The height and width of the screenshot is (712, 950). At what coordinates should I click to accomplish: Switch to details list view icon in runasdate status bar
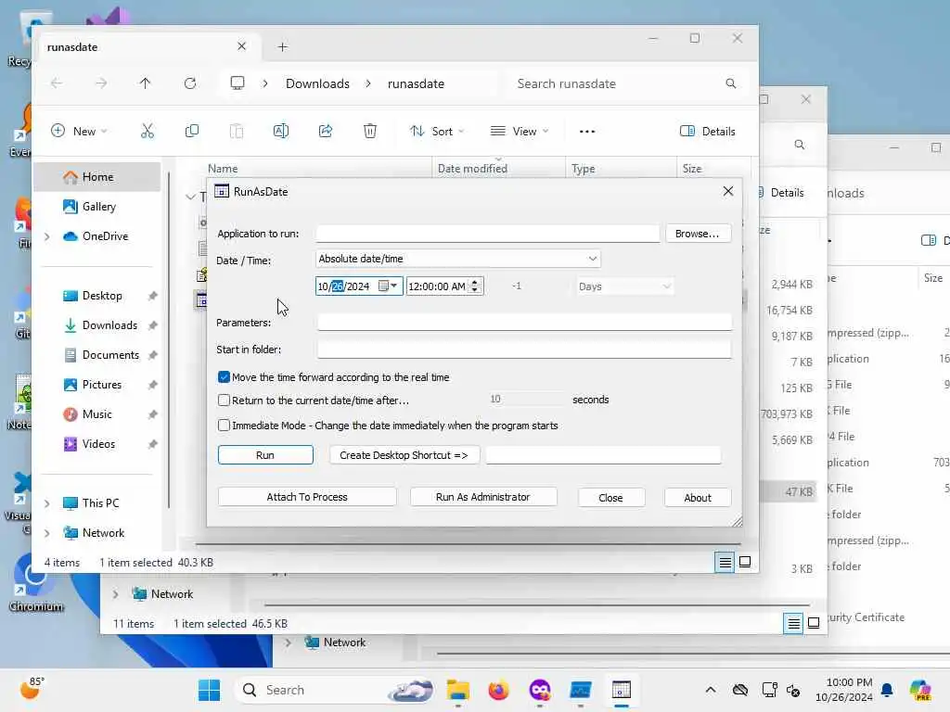[x=725, y=563]
